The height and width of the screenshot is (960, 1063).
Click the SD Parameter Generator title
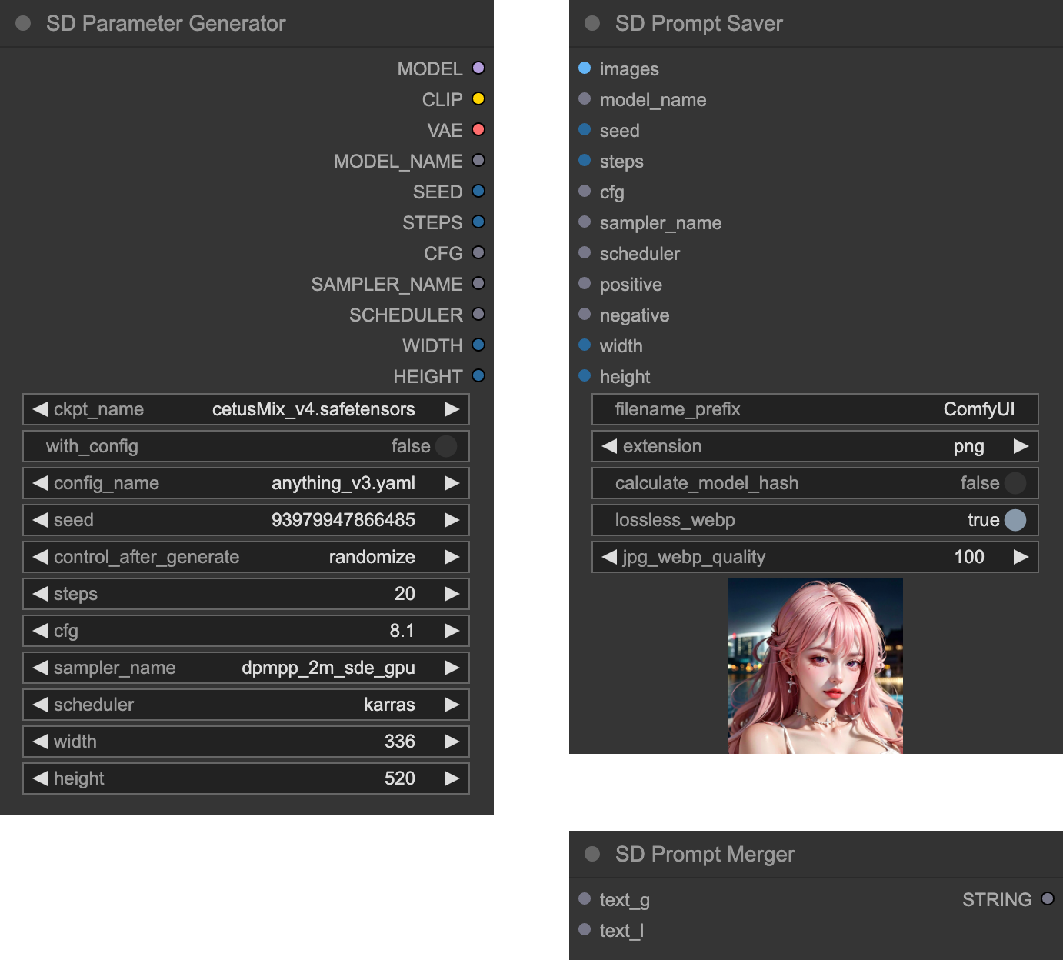pos(165,23)
